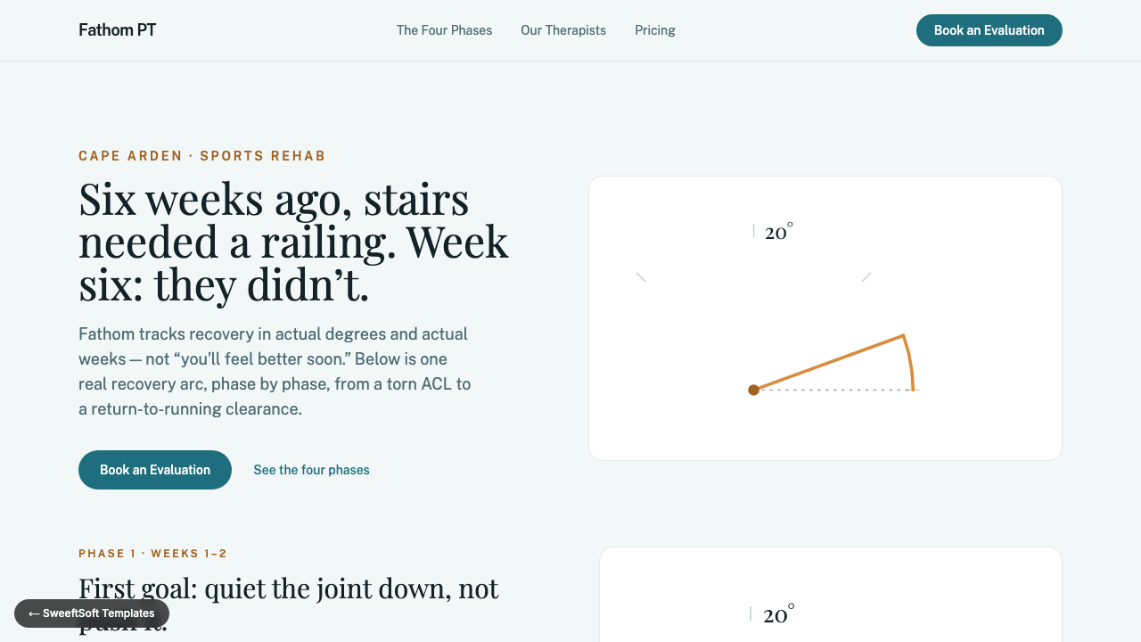
Task: Open The Four Phases nav item
Action: [x=444, y=30]
